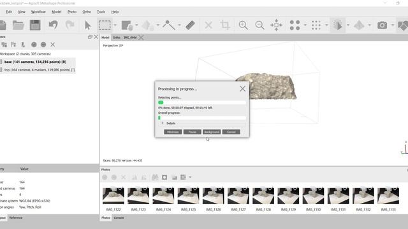Click the Enable Items check icon in Workspace
The width and height of the screenshot is (408, 229).
click(x=34, y=45)
